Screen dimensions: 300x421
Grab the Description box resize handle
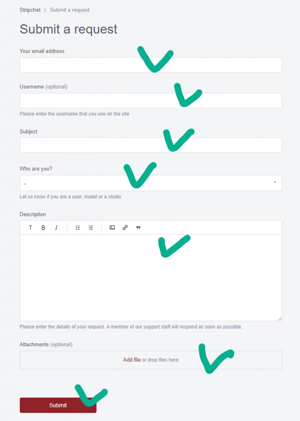pyautogui.click(x=280, y=319)
